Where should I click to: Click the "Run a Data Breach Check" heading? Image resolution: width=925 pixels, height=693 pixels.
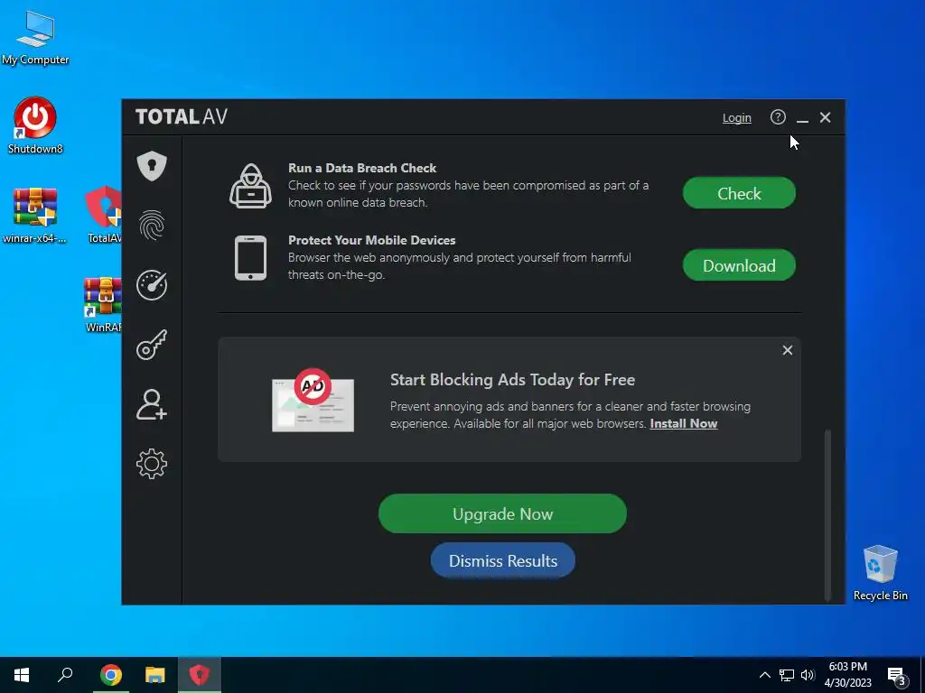pyautogui.click(x=362, y=168)
